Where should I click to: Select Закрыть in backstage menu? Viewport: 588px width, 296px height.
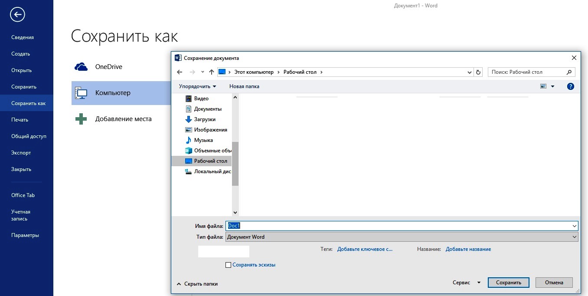coord(21,169)
